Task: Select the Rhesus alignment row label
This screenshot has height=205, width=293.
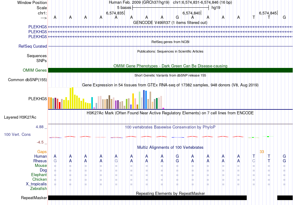Action: point(40,161)
